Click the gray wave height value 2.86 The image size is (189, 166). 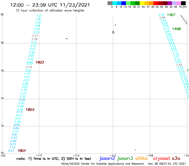tap(162, 18)
